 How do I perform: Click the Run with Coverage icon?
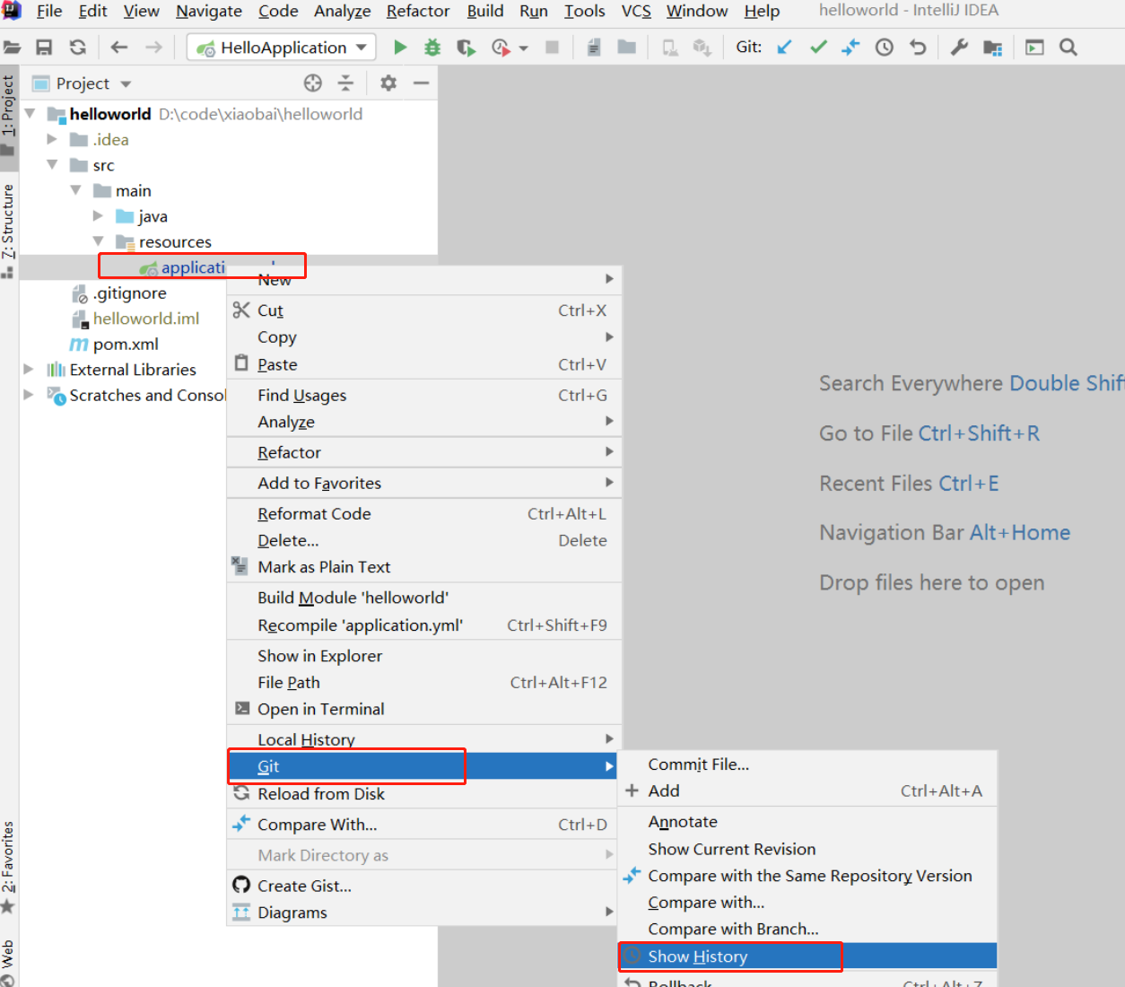click(466, 48)
